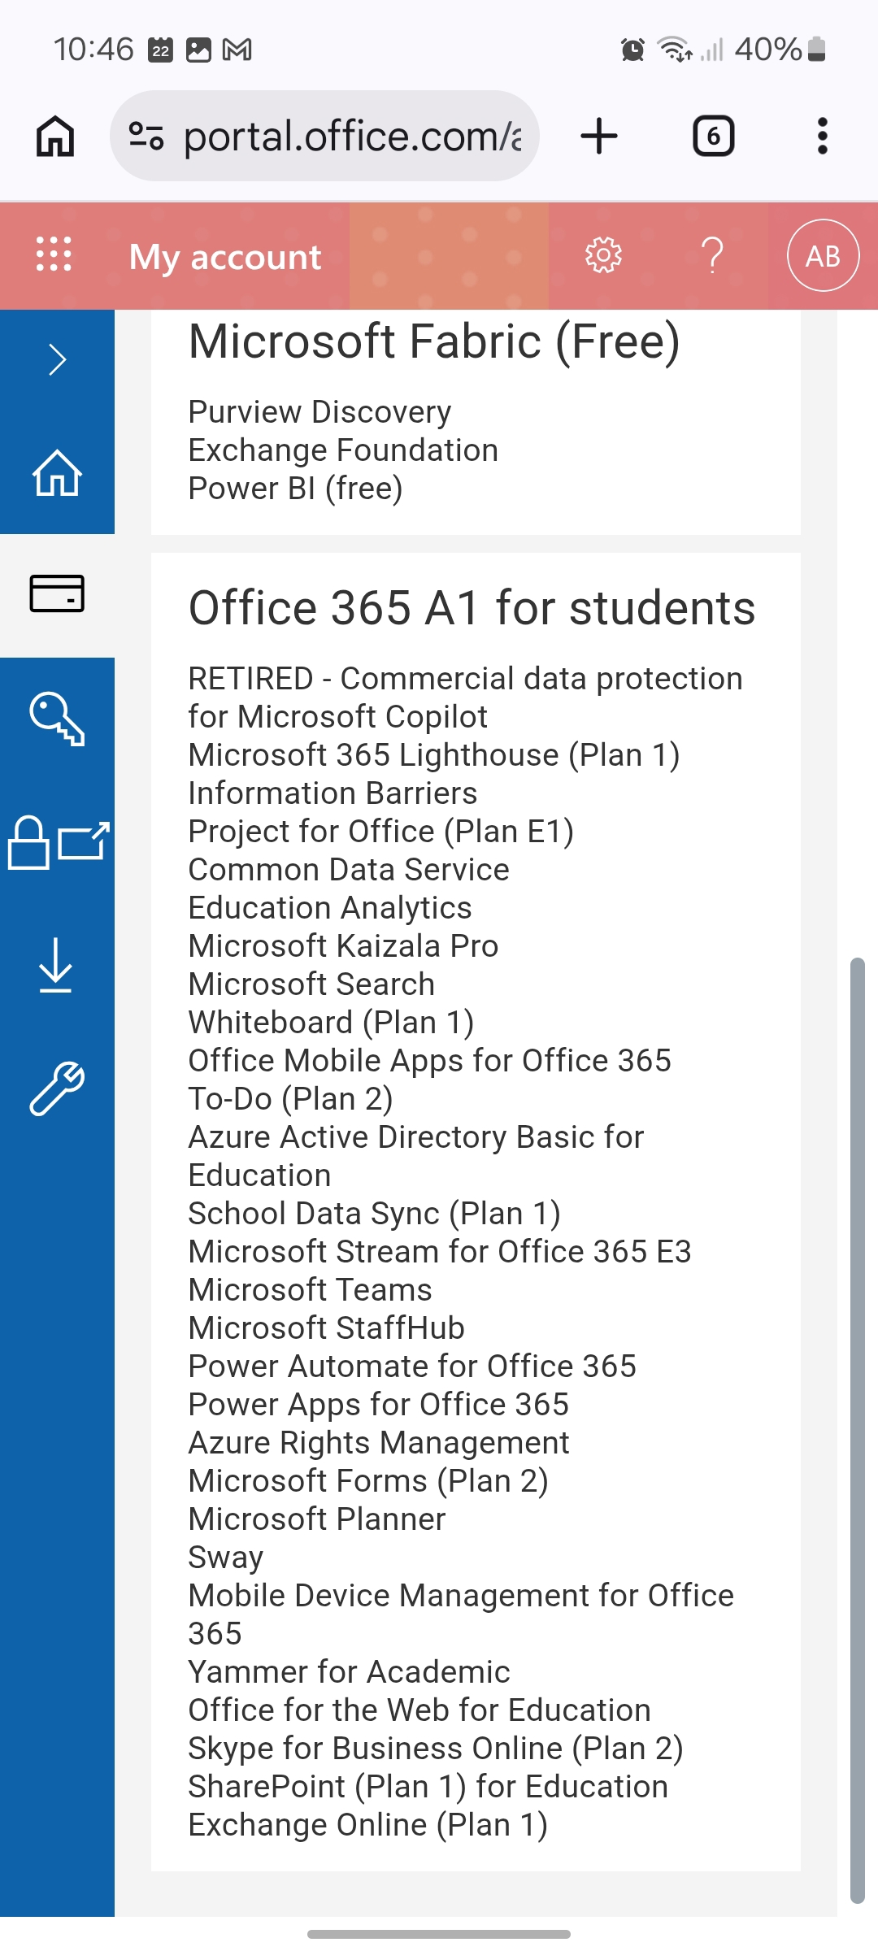878x1951 pixels.
Task: Click Education Analytics entry
Action: 330,908
